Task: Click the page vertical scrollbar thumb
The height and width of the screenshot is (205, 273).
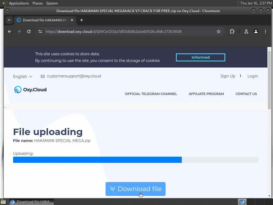Action: click(x=269, y=80)
